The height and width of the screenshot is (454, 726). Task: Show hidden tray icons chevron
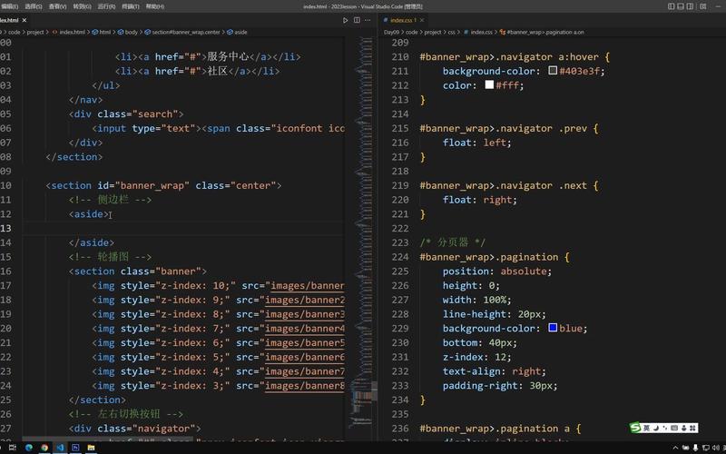[675, 448]
